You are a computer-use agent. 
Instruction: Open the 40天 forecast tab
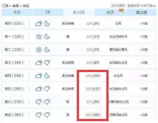[110, 12]
